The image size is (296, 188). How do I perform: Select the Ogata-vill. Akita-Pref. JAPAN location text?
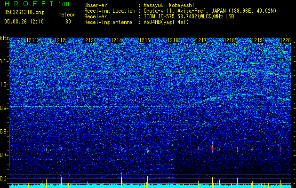(x=210, y=11)
